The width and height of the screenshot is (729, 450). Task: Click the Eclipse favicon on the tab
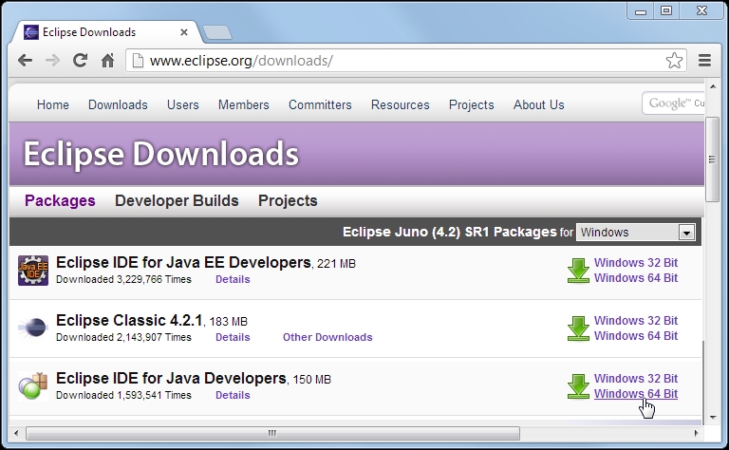(x=31, y=32)
